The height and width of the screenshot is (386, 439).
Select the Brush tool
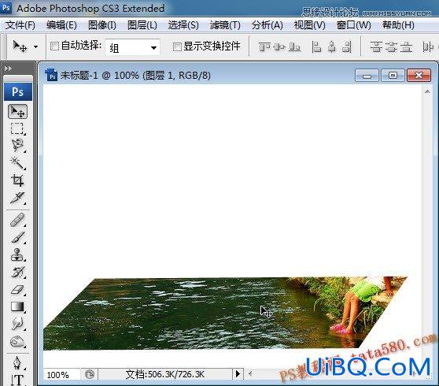pos(17,237)
